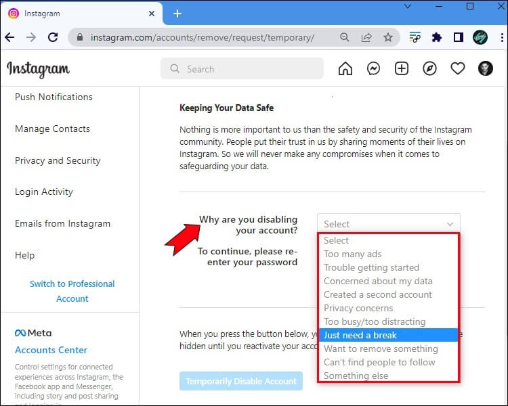
Task: Click the padlock site info icon
Action: click(80, 37)
